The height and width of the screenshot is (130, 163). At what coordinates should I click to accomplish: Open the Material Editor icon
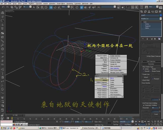142,7
